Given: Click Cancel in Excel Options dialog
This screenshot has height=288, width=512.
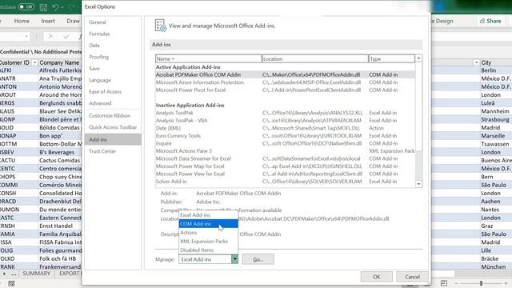Looking at the screenshot, I should (x=413, y=277).
